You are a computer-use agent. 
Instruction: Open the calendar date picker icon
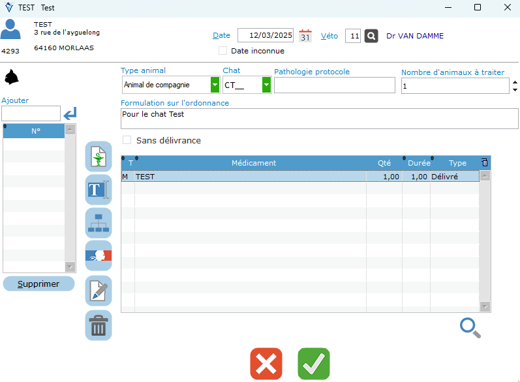pyautogui.click(x=305, y=36)
